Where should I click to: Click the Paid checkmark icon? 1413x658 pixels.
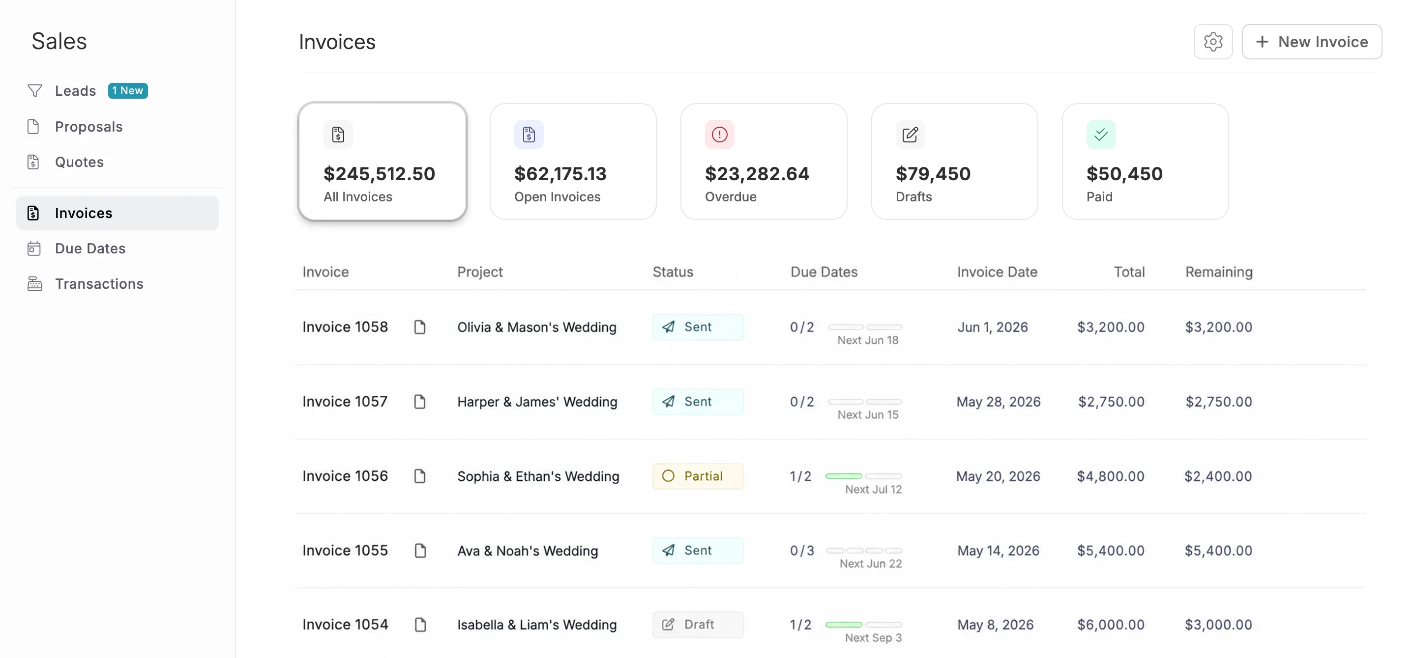[x=1101, y=134]
